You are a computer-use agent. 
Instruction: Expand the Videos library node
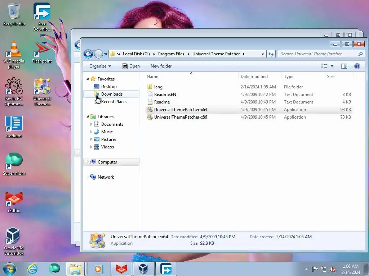click(91, 147)
